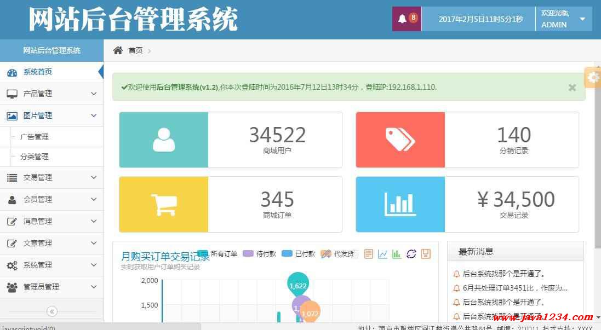The image size is (601, 330).
Task: Expand the 文章管理 chevron
Action: pos(94,243)
